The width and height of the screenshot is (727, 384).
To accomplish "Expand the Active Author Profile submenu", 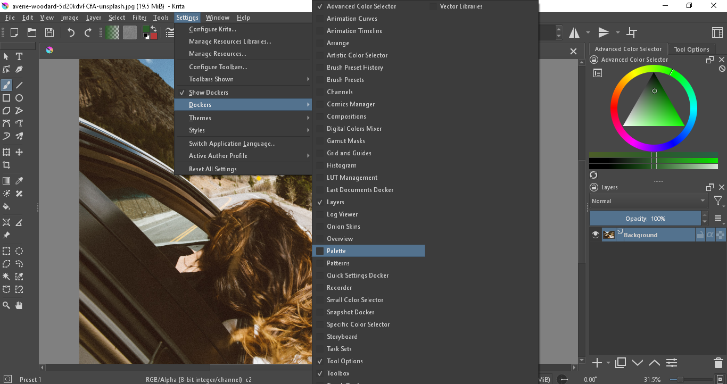I will pos(243,156).
